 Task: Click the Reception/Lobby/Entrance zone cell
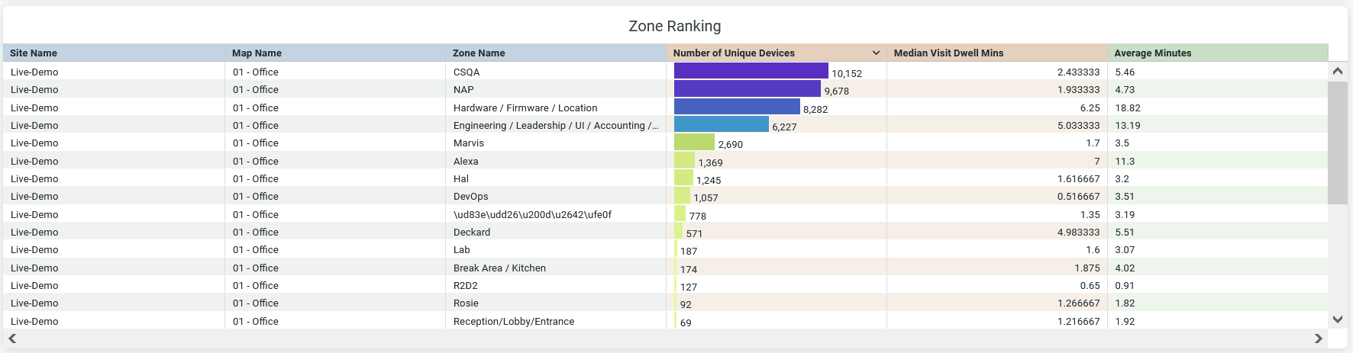point(514,321)
